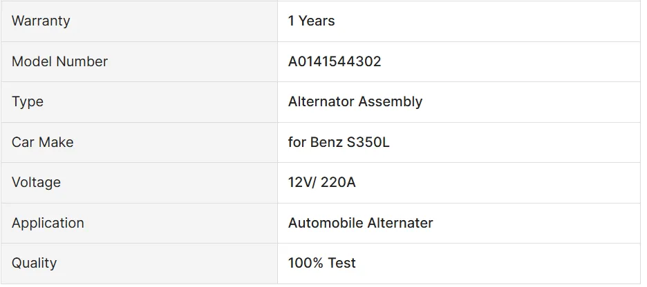This screenshot has height=287, width=647.
Task: Click the Type label cell
Action: pos(28,101)
